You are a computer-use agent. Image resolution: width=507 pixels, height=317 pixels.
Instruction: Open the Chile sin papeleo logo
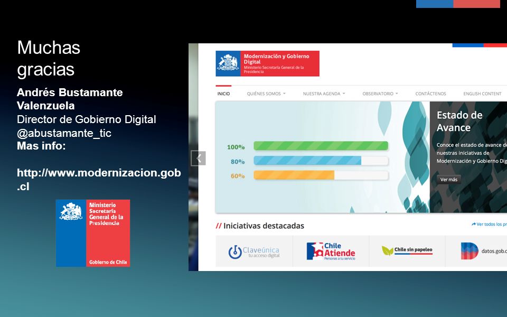pos(407,250)
